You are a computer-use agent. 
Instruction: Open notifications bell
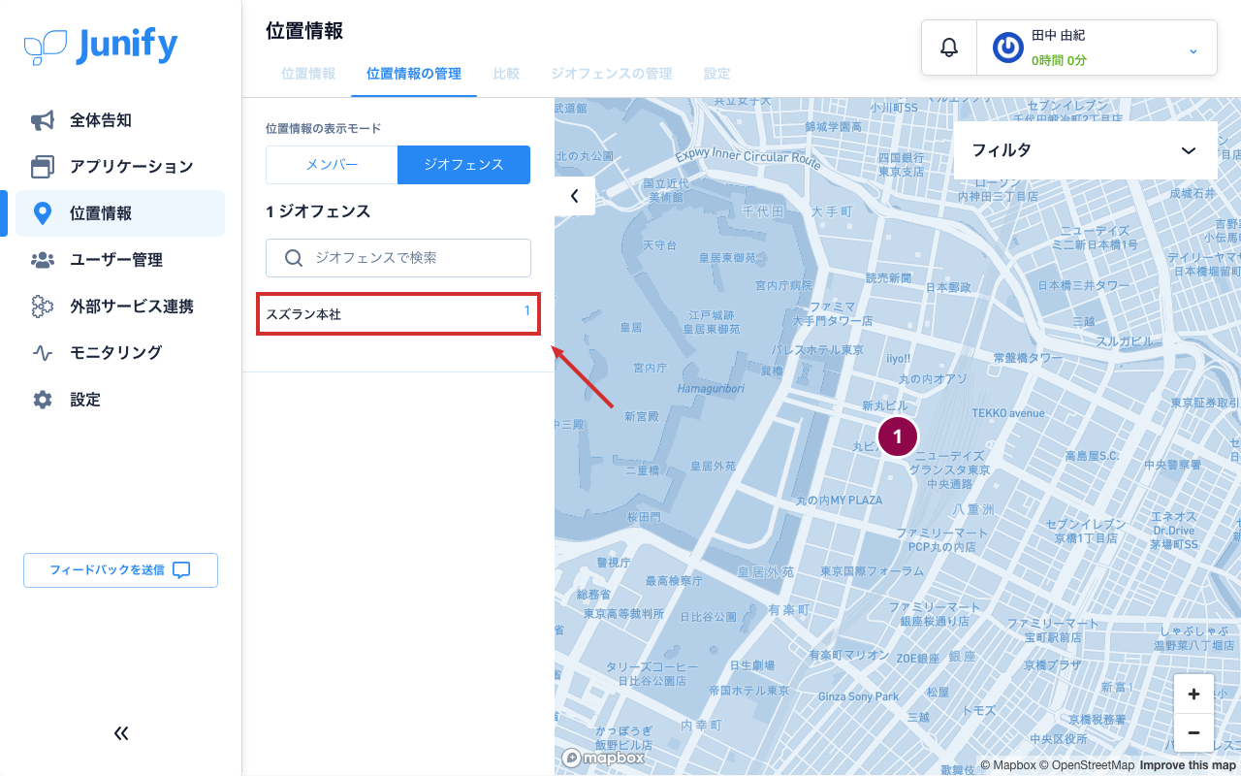click(x=949, y=48)
